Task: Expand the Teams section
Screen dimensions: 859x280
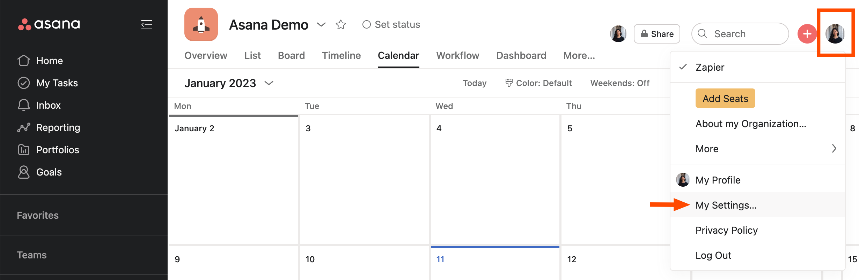Action: click(x=32, y=255)
